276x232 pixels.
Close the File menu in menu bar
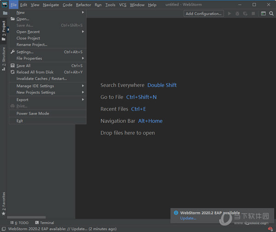point(13,5)
